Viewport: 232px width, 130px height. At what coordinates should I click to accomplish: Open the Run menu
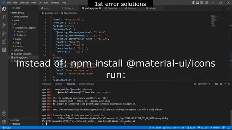[46, 3]
